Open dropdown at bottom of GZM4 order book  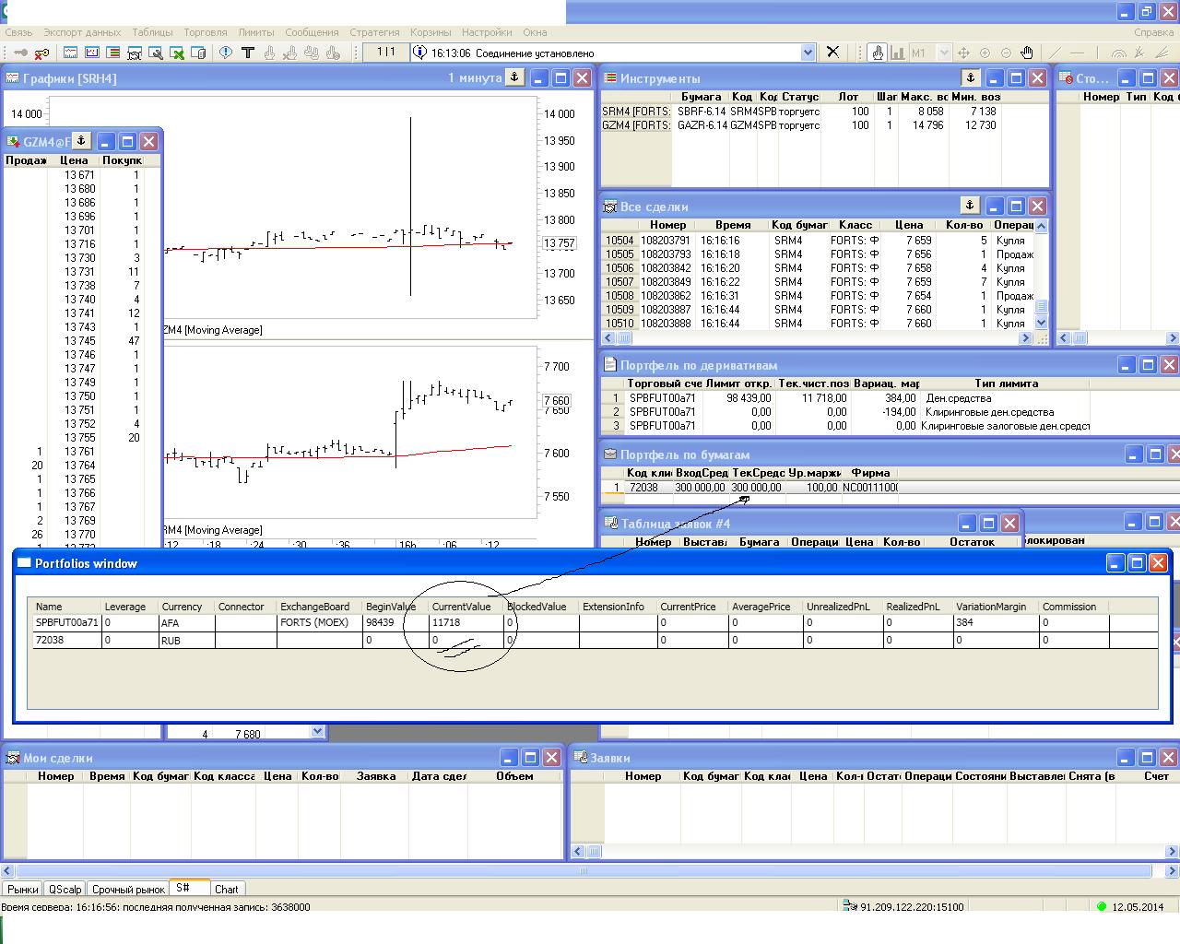coord(317,732)
